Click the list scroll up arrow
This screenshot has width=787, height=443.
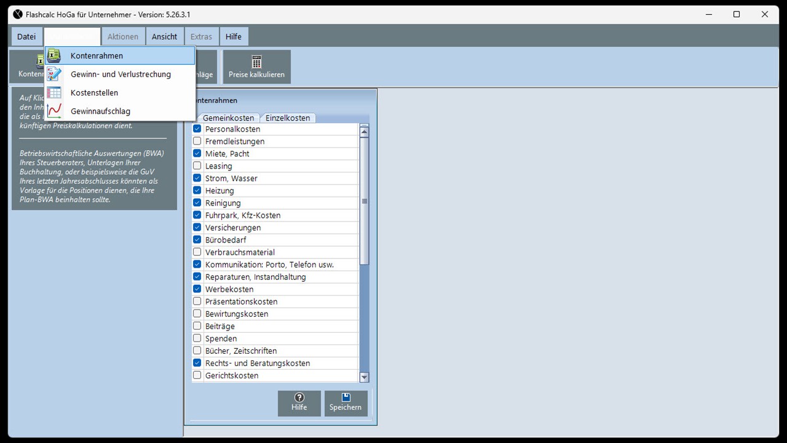pos(364,131)
